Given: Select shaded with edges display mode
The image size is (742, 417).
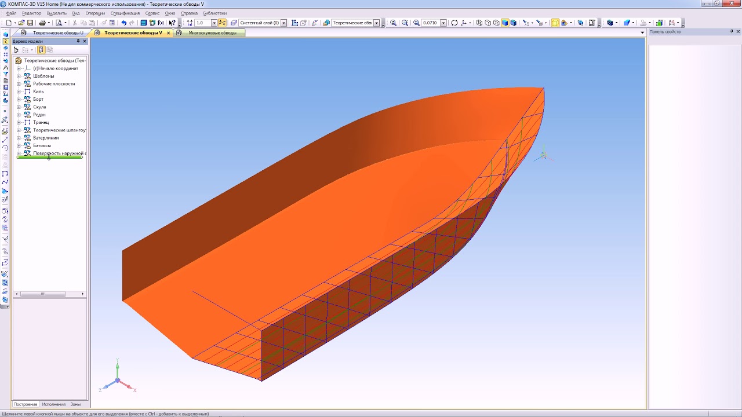Looking at the screenshot, I should 513,23.
